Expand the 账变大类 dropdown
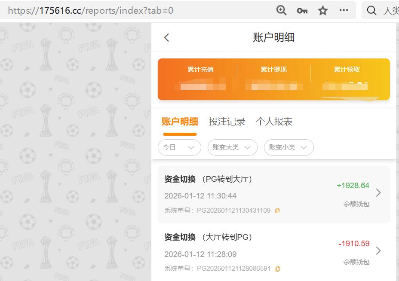 (x=232, y=147)
